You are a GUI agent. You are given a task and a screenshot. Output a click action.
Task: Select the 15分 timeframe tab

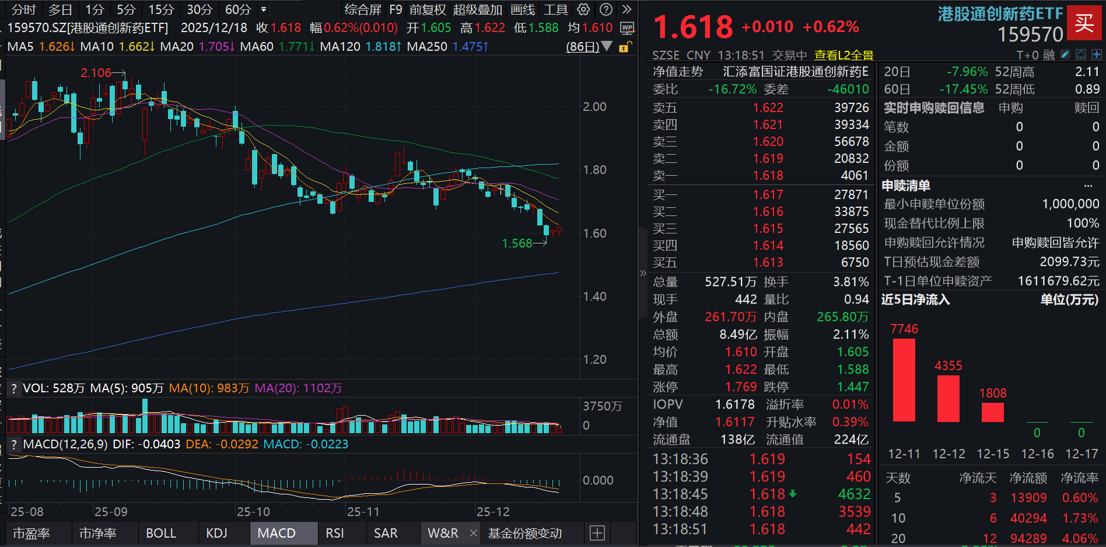tap(161, 9)
